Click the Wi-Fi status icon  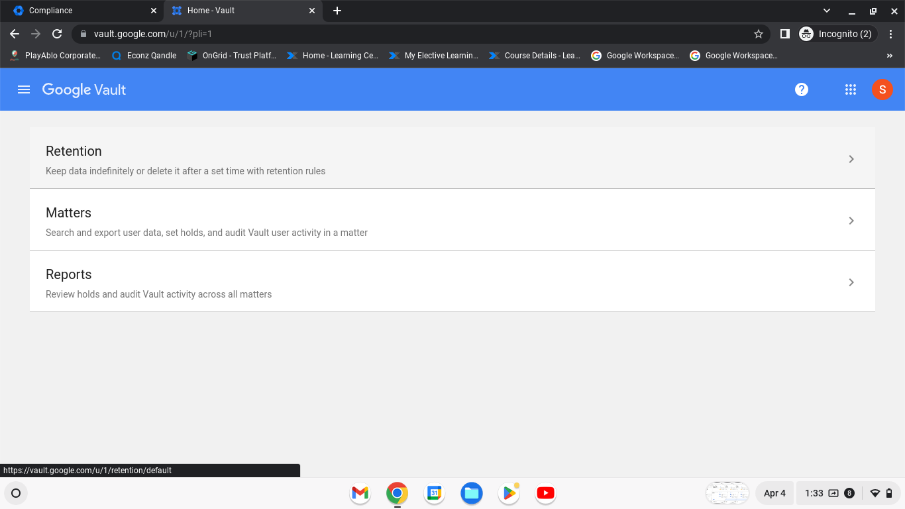point(875,493)
